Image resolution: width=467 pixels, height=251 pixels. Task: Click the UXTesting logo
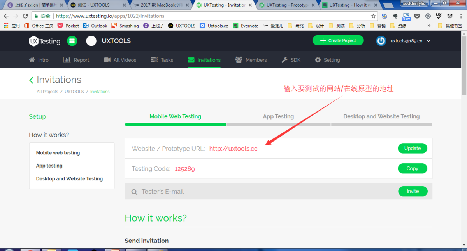point(44,41)
